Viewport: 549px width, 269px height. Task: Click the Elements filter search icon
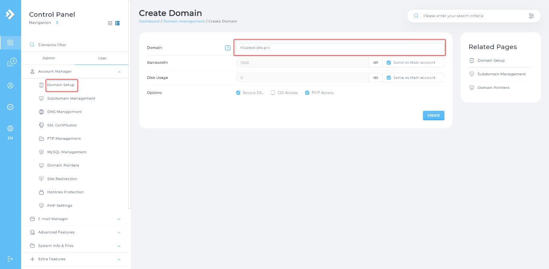(x=32, y=45)
